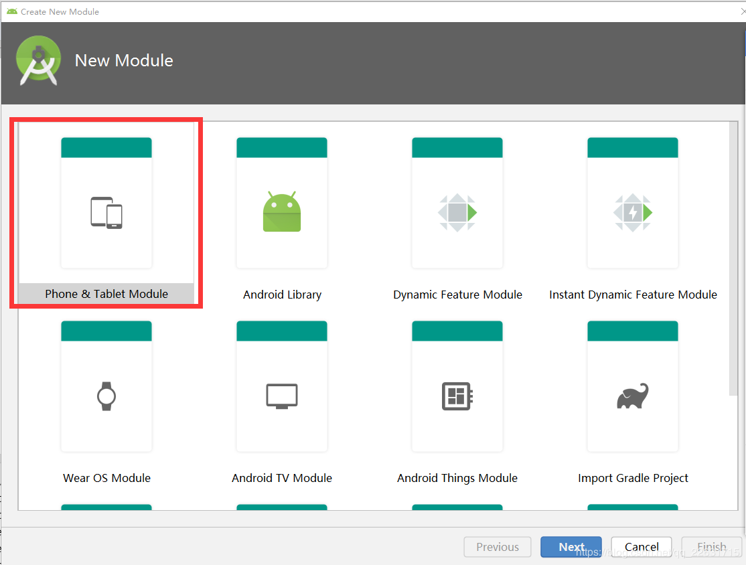The image size is (746, 565).
Task: Click the Phone & Tablet Module label
Action: [x=106, y=294]
